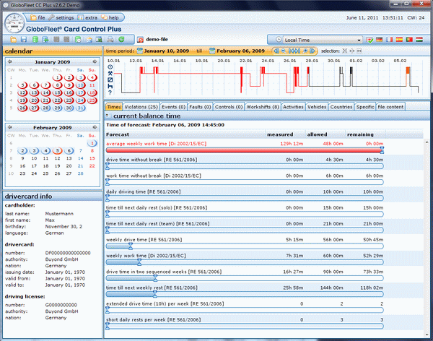The image size is (433, 341).
Task: Click the right arrow beside February 2009
Action: point(95,127)
